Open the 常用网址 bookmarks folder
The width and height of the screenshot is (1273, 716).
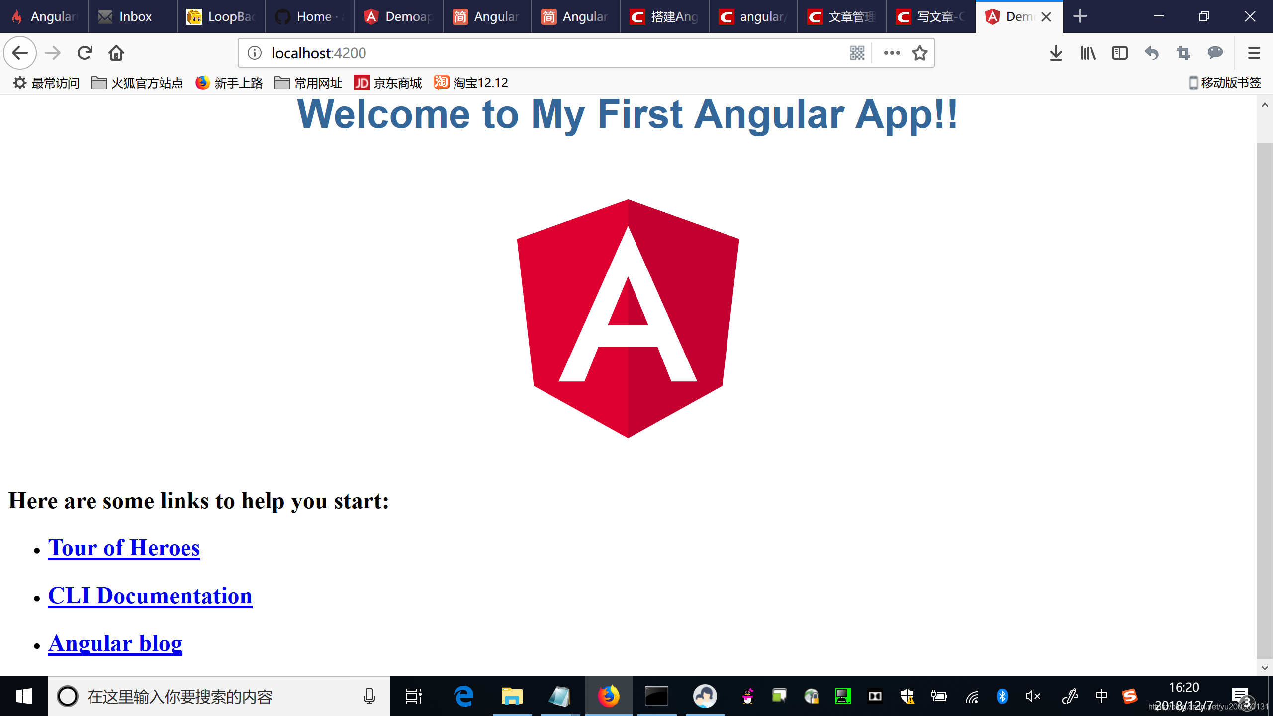point(308,83)
